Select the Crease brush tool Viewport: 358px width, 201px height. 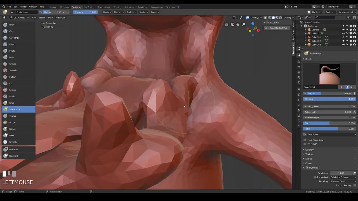(x=18, y=64)
